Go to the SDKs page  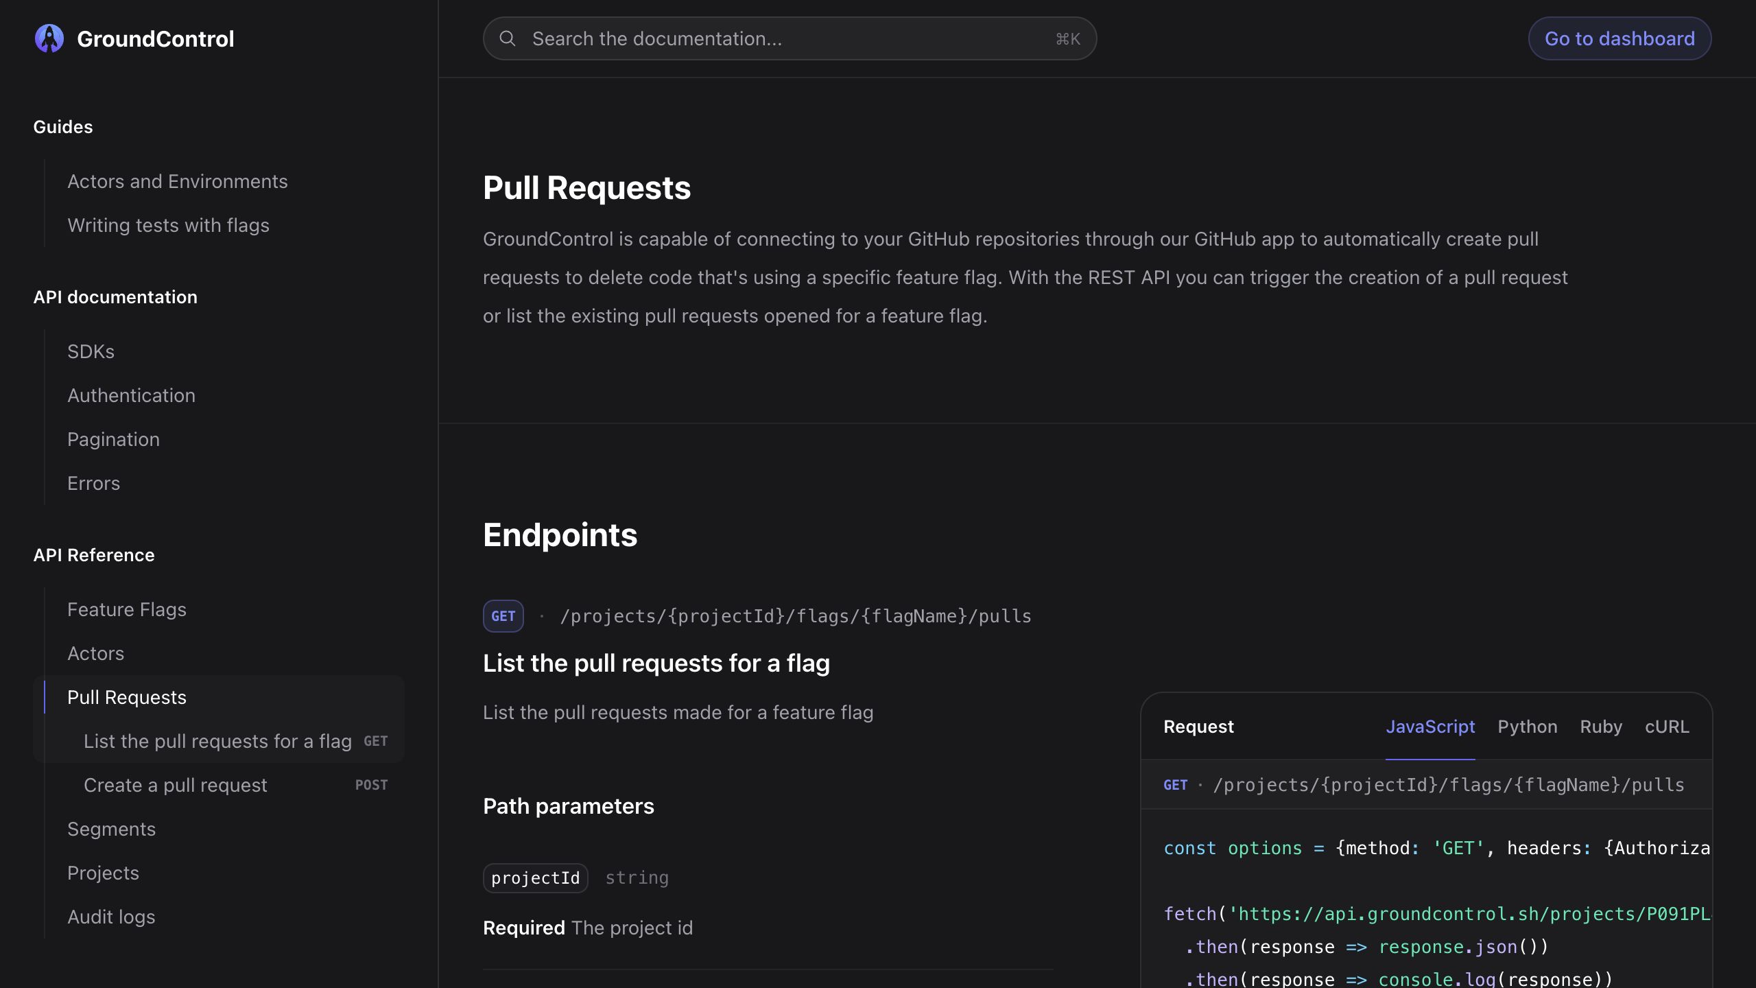[91, 351]
